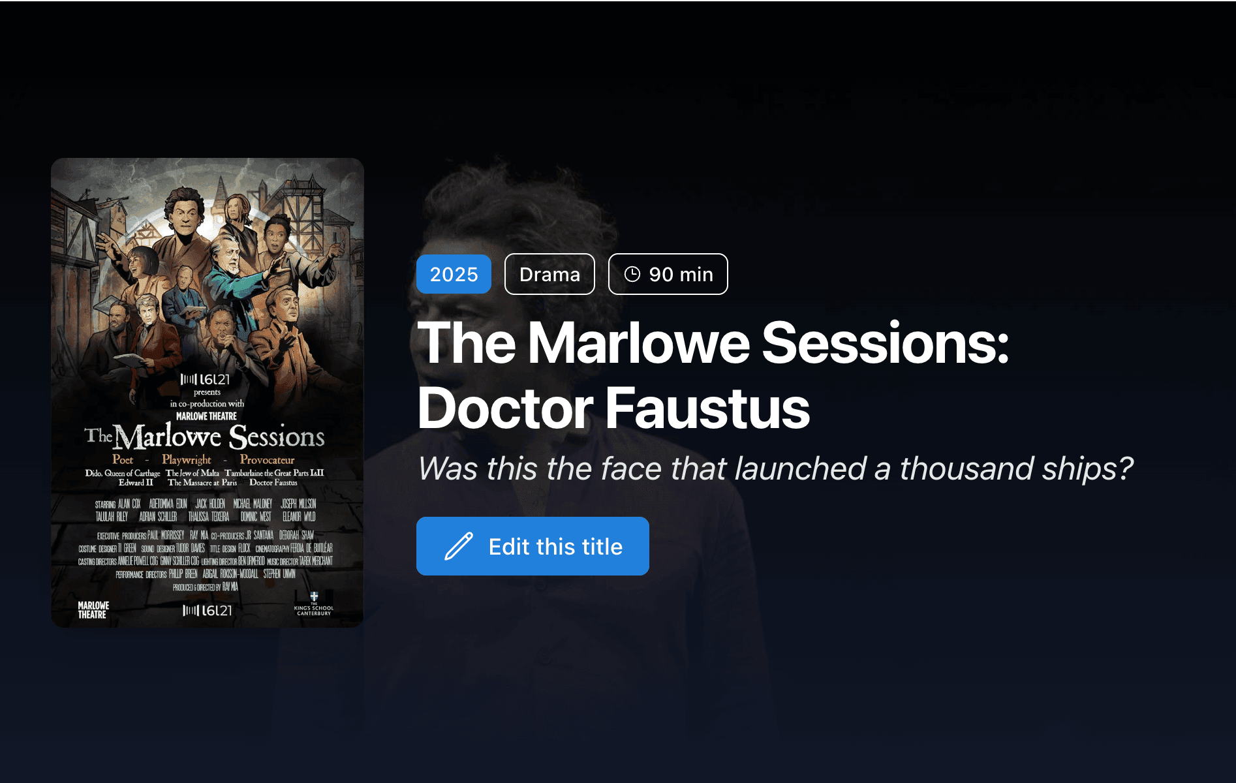Open the movie poster thumbnail
The image size is (1236, 783).
pos(208,393)
